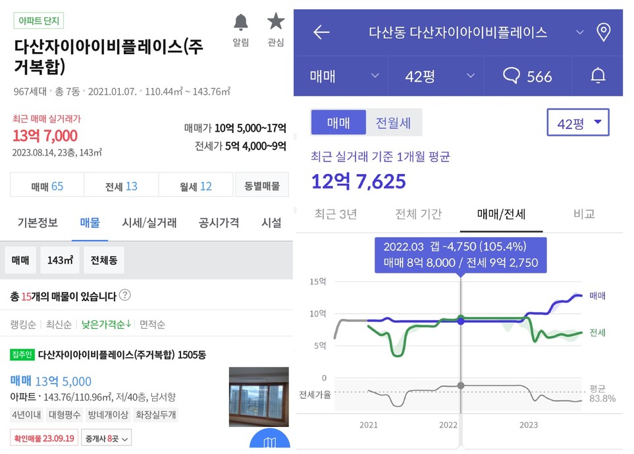Click the 2023 year axis label
This screenshot has width=634, height=454.
529,425
